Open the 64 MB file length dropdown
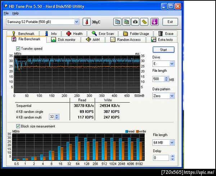Image resolution: width=216 pixels, height=176 pixels. coord(172,143)
